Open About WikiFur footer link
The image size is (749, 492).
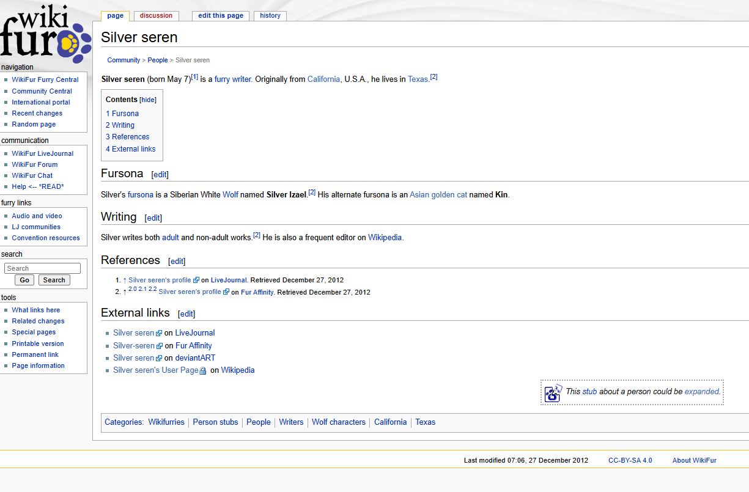(x=695, y=460)
